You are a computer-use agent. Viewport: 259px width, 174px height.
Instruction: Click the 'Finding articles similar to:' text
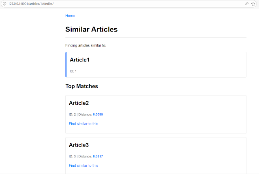86,45
